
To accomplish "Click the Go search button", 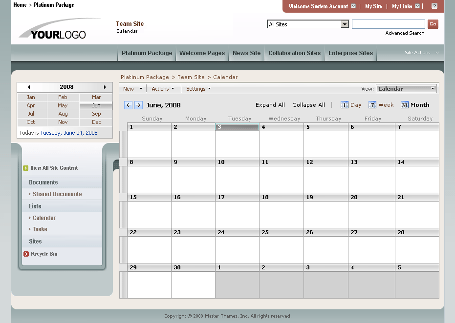I will (433, 23).
